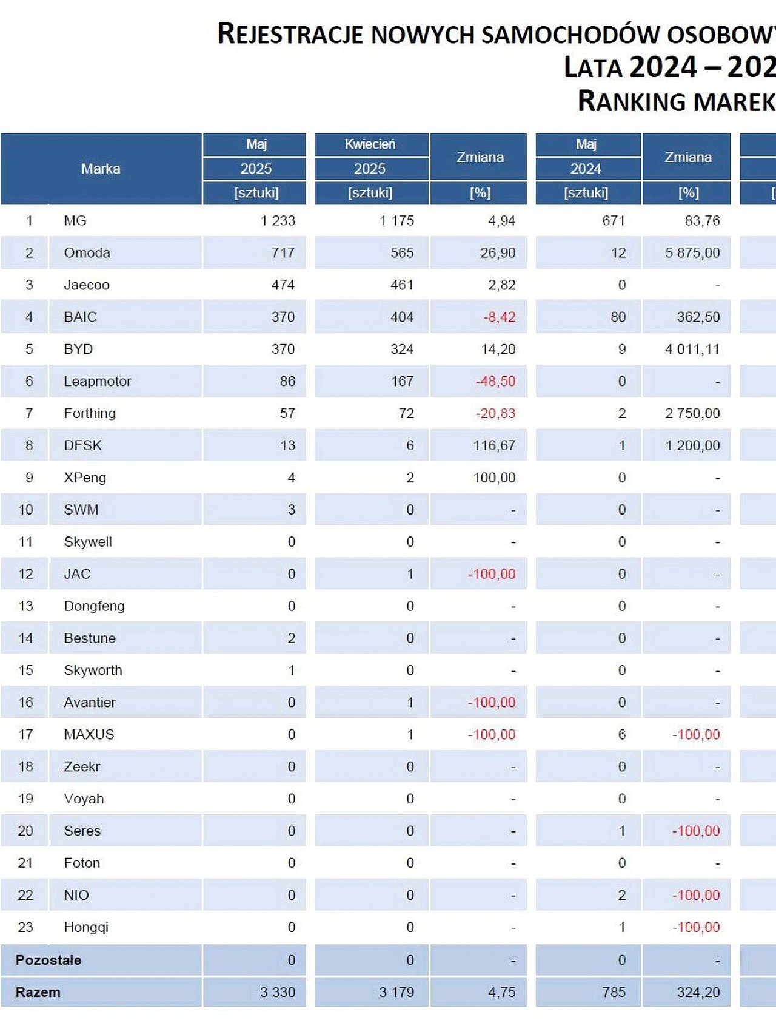The image size is (776, 1020).
Task: Select Omoda's change value '5 875,00'
Action: 692,253
